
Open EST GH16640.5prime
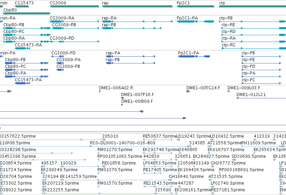(x=186, y=177)
